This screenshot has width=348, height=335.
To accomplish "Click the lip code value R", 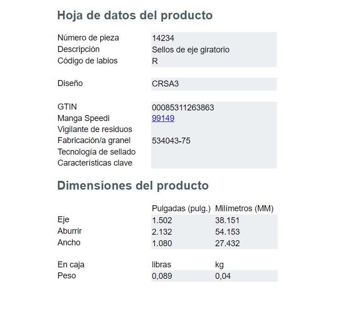I will pyautogui.click(x=155, y=61).
